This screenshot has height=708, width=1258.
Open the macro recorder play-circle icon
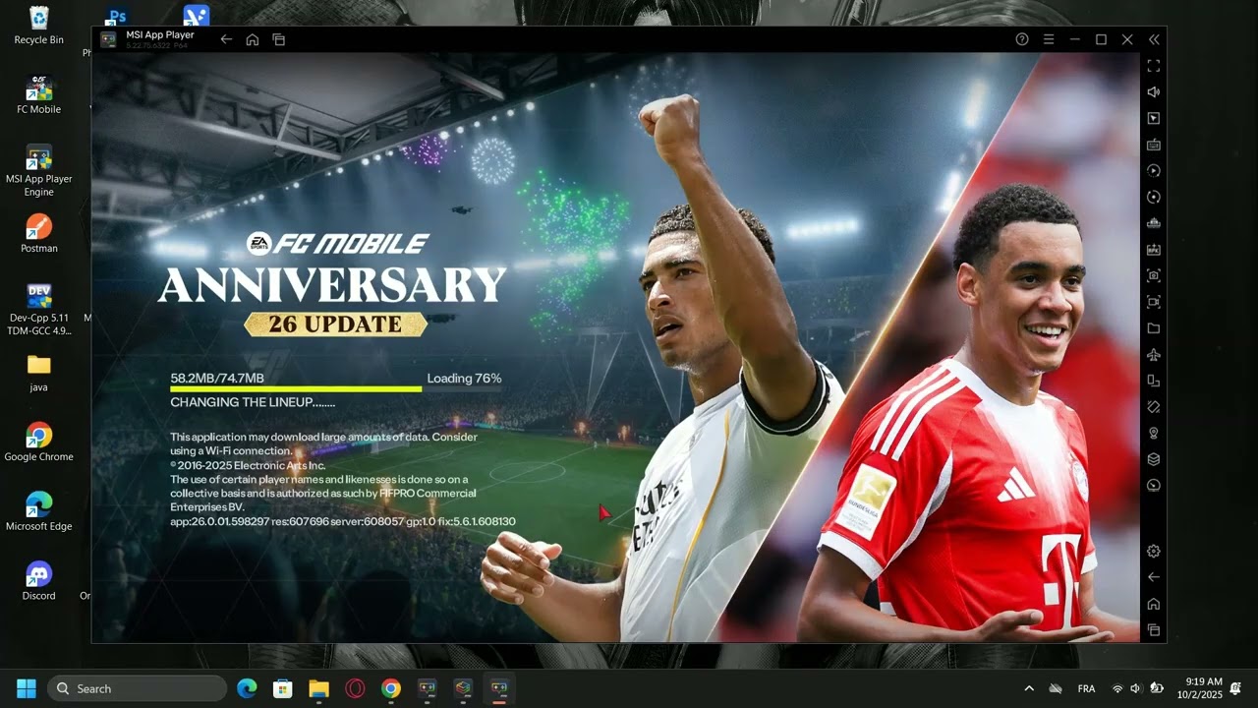click(1154, 170)
